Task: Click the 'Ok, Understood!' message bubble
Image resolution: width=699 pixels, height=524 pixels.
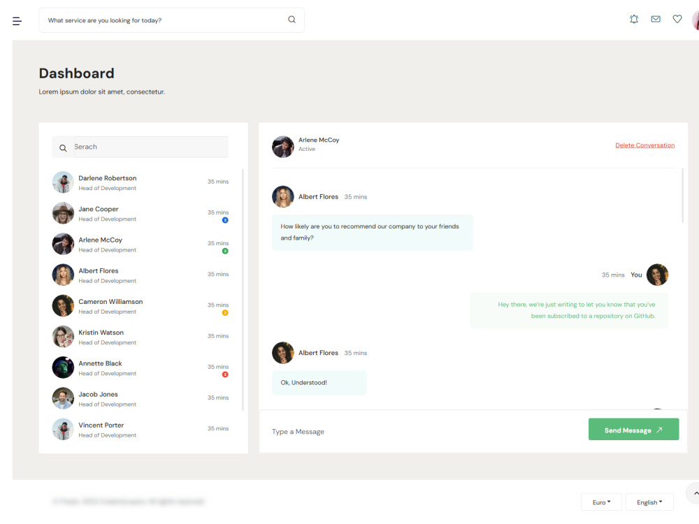Action: (319, 382)
